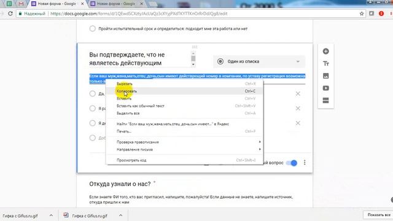Choose "Вырезать" in the context menu
393x221 pixels.
click(x=185, y=83)
